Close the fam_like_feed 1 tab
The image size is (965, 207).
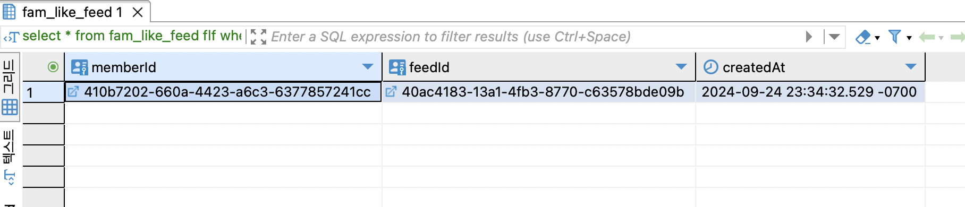coord(138,12)
